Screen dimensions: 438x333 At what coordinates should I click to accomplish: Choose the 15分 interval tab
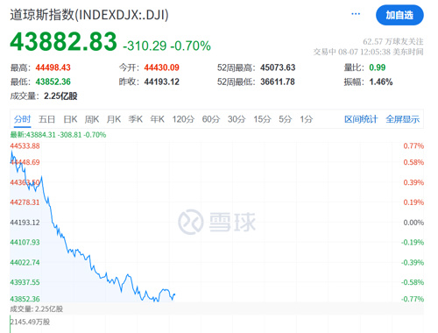pyautogui.click(x=262, y=119)
